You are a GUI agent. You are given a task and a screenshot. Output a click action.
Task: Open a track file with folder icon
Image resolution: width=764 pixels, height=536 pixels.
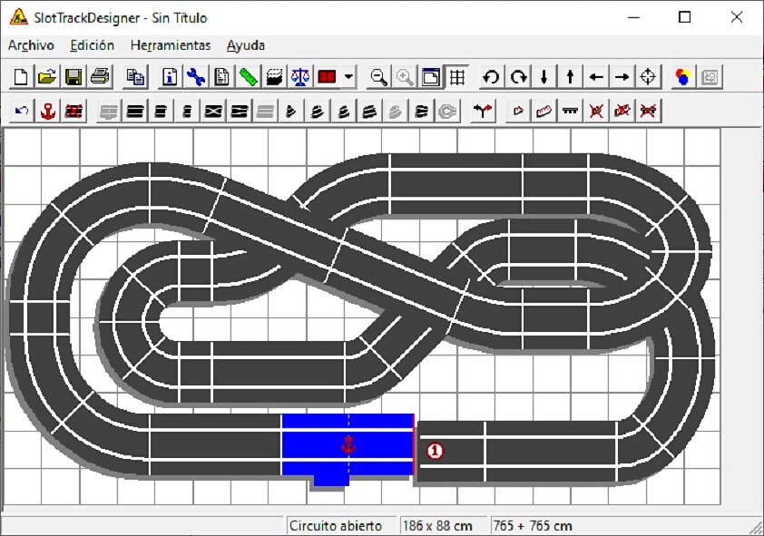tap(47, 77)
